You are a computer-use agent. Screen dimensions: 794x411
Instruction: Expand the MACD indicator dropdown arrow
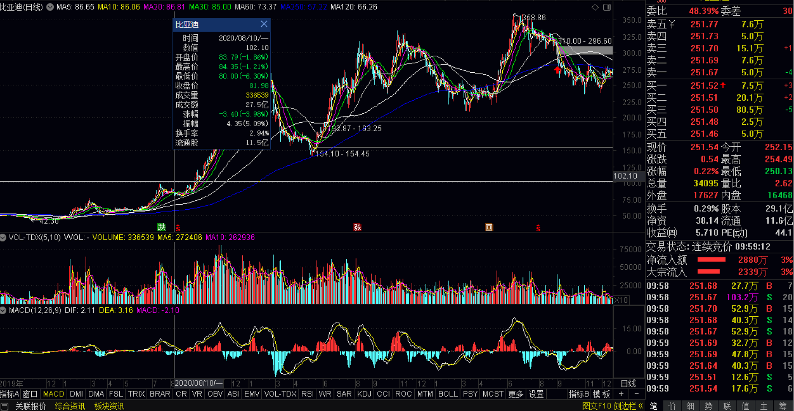tap(3, 310)
